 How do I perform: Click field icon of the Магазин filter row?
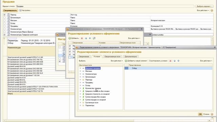coord(8,20)
